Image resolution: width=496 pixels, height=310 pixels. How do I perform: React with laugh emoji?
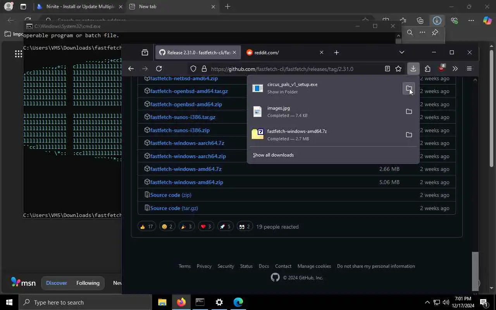coord(168,227)
